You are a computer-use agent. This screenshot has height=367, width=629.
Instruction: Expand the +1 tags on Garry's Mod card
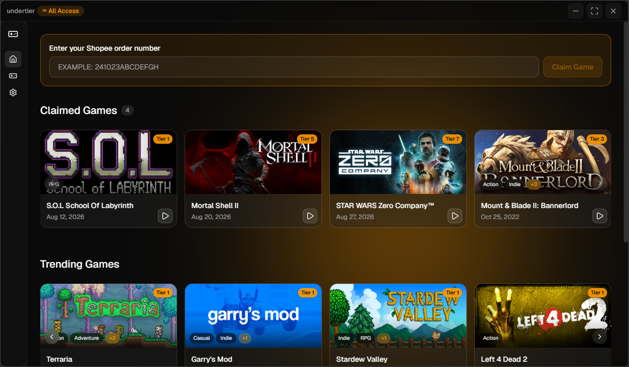(x=245, y=338)
